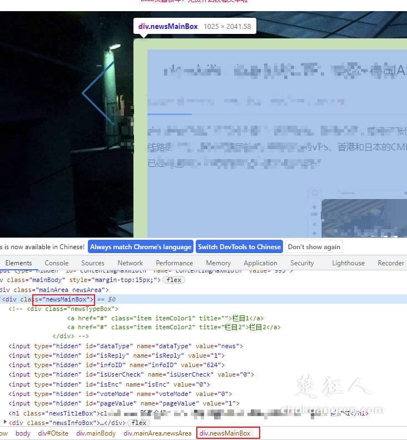Dismiss with Don't show again button
The image size is (407, 440).
click(x=314, y=247)
